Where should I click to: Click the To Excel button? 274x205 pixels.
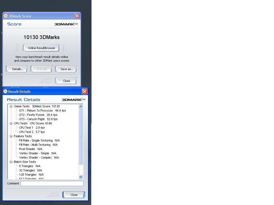41,69
